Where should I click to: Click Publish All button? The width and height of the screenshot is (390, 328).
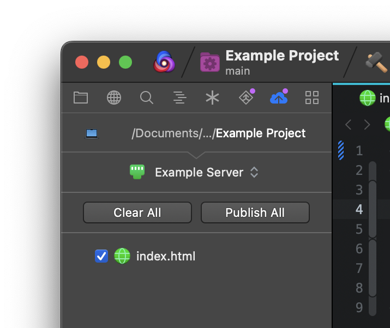(x=255, y=212)
